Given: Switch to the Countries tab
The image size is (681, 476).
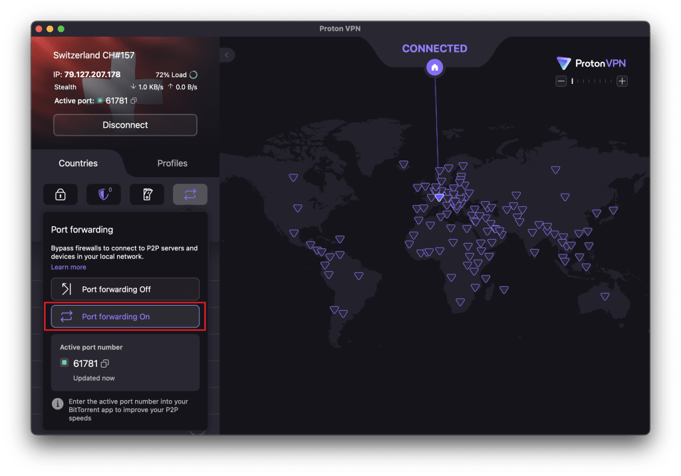Looking at the screenshot, I should coord(78,164).
